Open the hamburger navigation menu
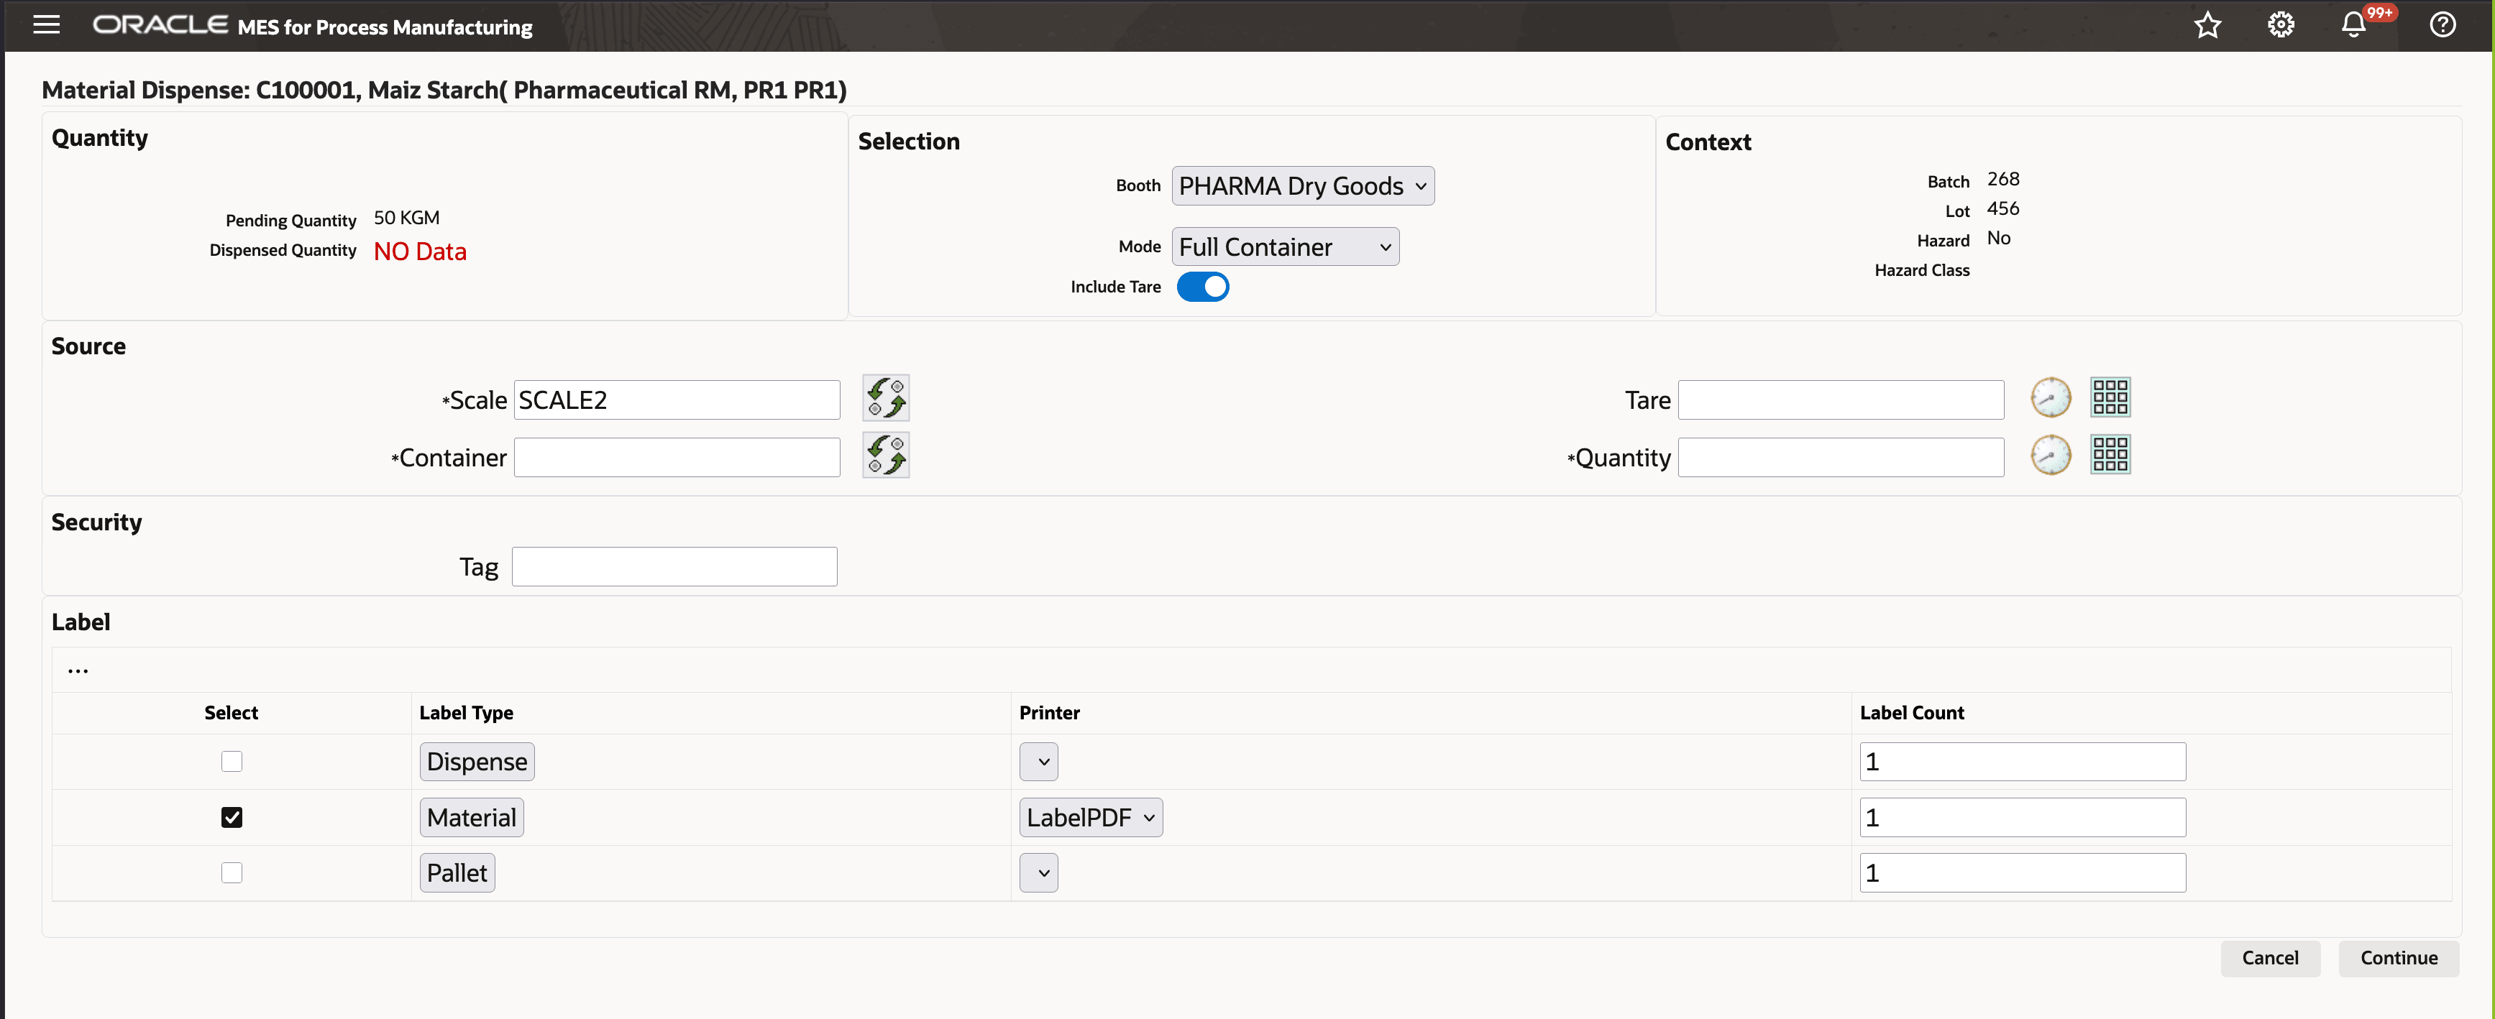Image resolution: width=2495 pixels, height=1019 pixels. (x=47, y=25)
